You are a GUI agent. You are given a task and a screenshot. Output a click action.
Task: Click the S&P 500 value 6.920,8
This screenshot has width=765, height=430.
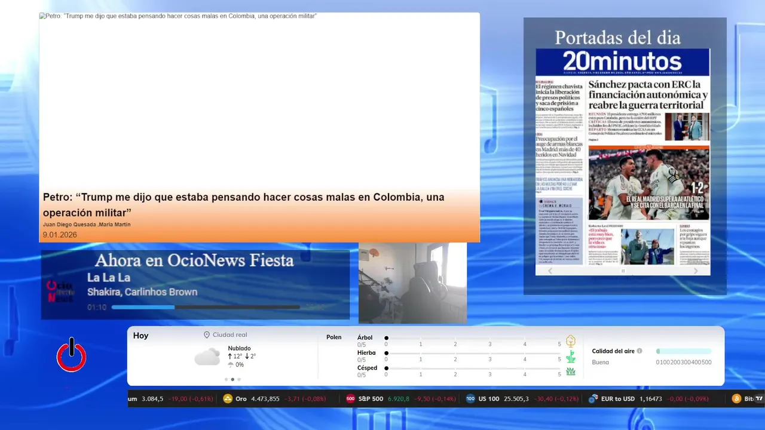point(399,399)
